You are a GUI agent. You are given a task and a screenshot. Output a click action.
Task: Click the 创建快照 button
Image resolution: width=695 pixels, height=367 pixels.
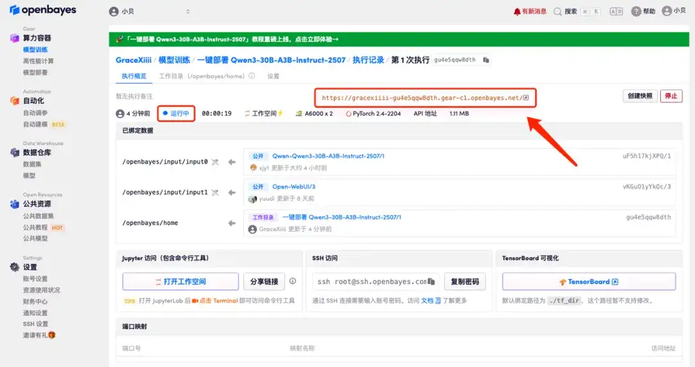tap(640, 96)
